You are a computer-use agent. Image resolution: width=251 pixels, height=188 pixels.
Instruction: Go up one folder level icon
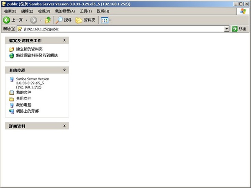point(48,20)
